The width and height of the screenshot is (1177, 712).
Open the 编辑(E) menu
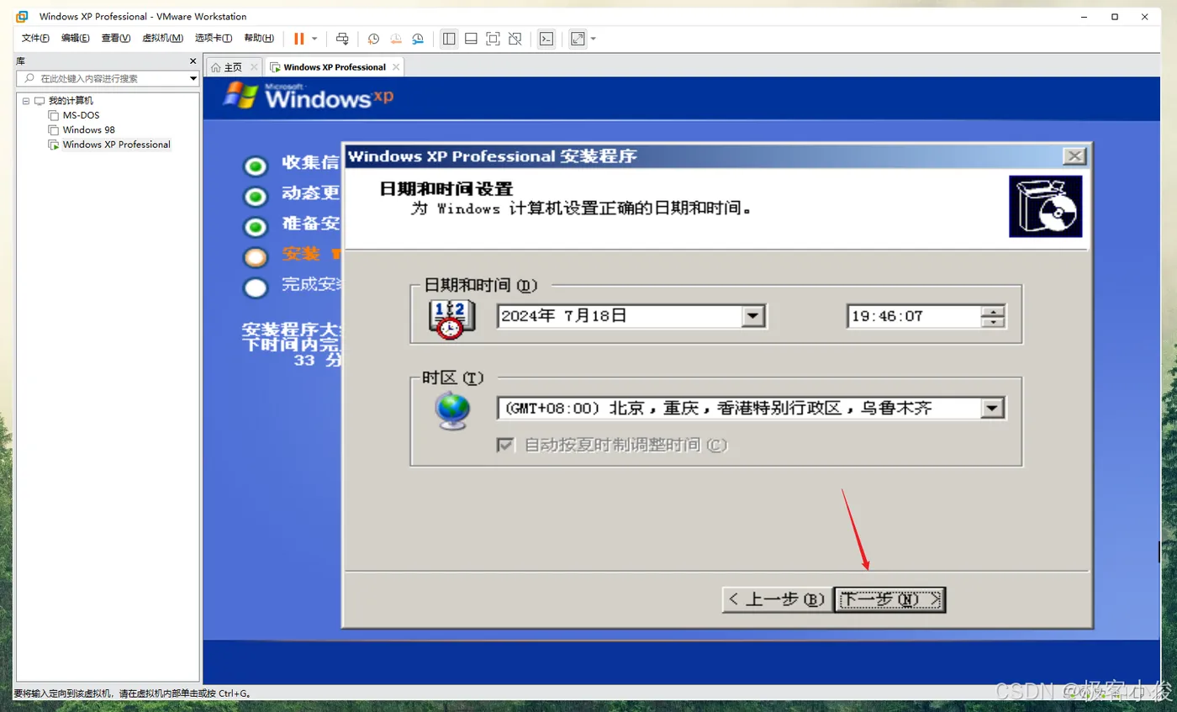click(x=76, y=39)
